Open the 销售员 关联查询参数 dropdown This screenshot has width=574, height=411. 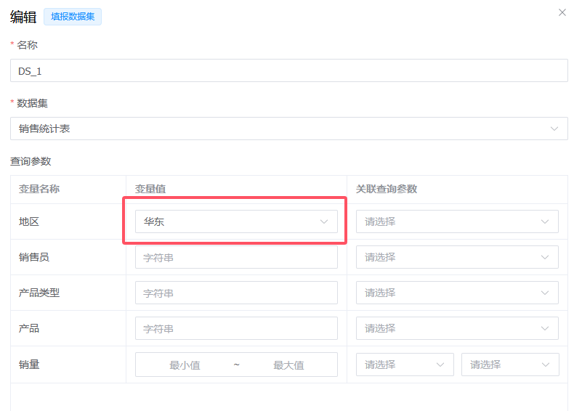pyautogui.click(x=456, y=257)
